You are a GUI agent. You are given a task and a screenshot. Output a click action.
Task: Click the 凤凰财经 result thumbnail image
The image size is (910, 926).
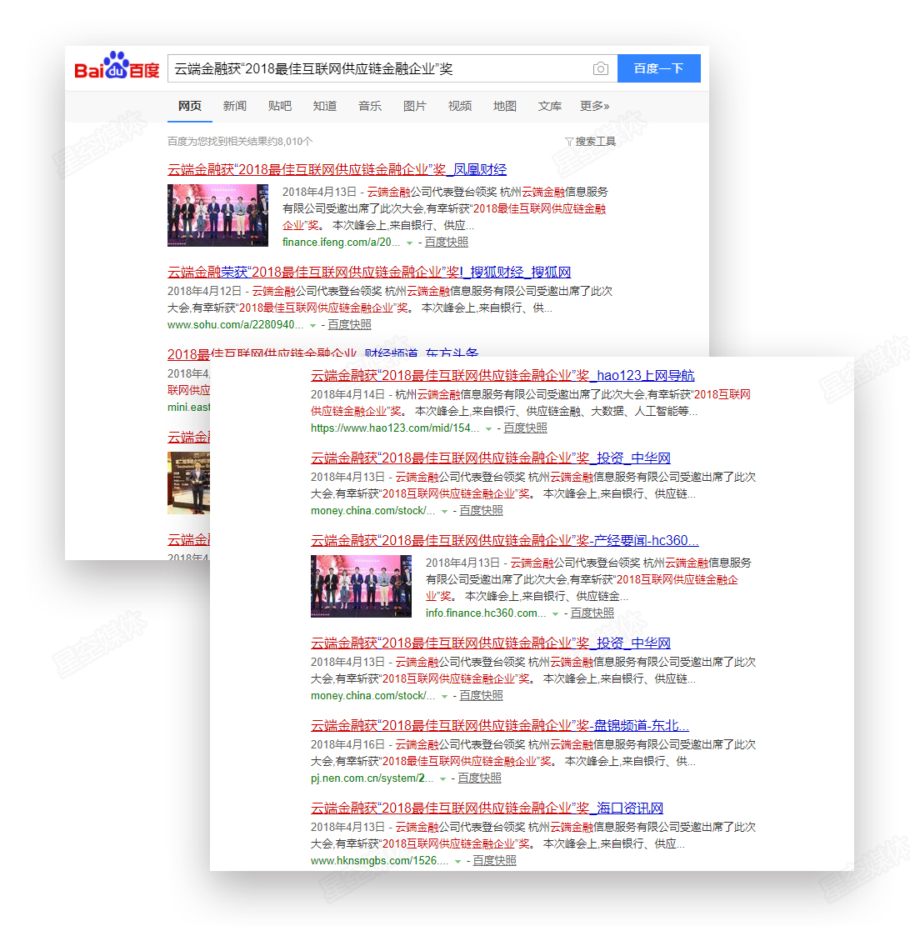click(217, 215)
